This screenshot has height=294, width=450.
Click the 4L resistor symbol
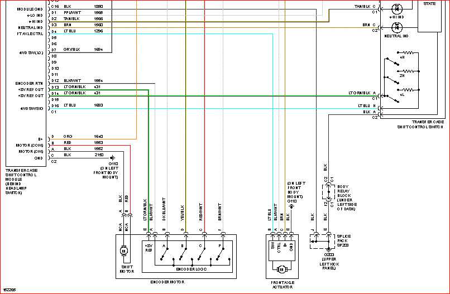(408, 90)
